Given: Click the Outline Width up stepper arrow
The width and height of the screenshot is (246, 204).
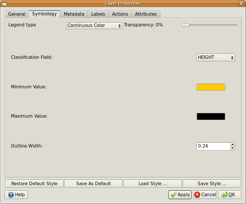Looking at the screenshot, I should [232, 145].
